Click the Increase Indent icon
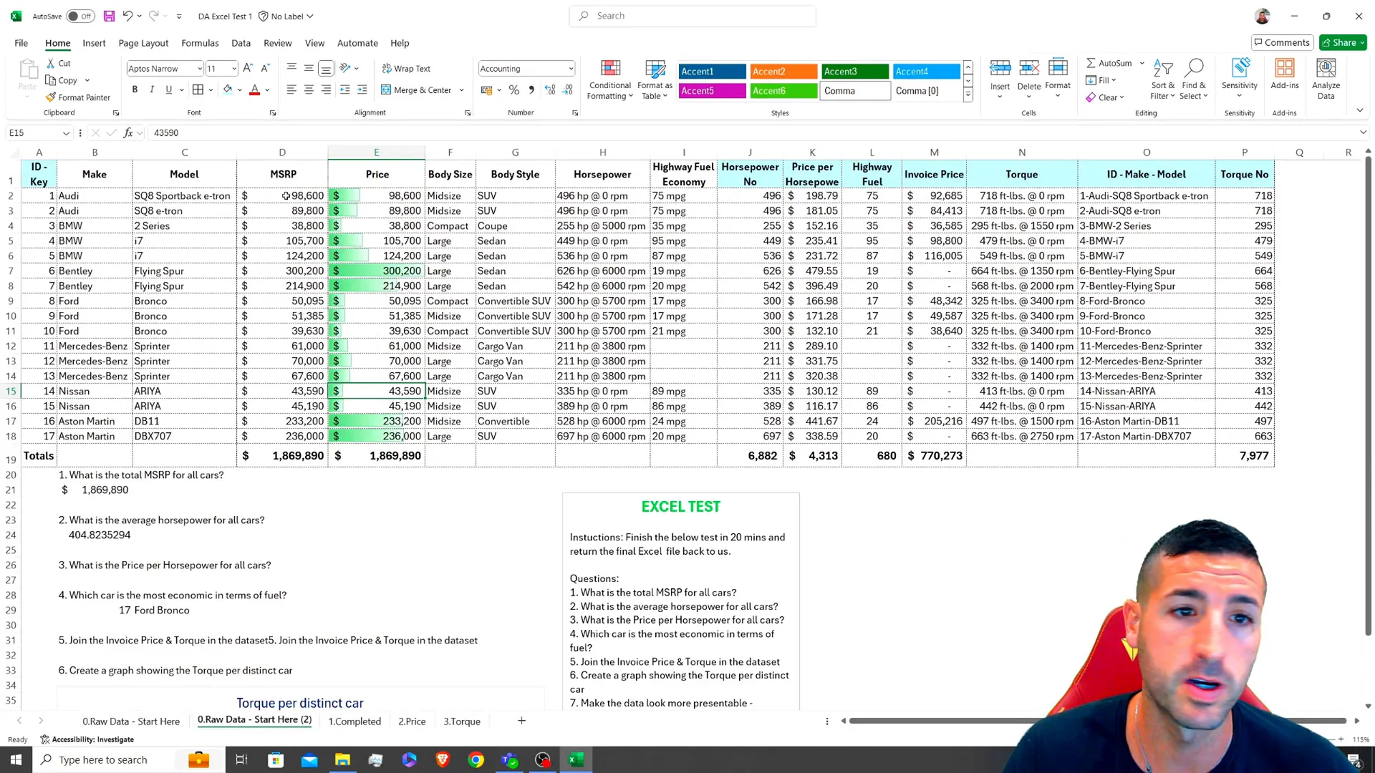Viewport: 1375px width, 773px height. pos(362,89)
